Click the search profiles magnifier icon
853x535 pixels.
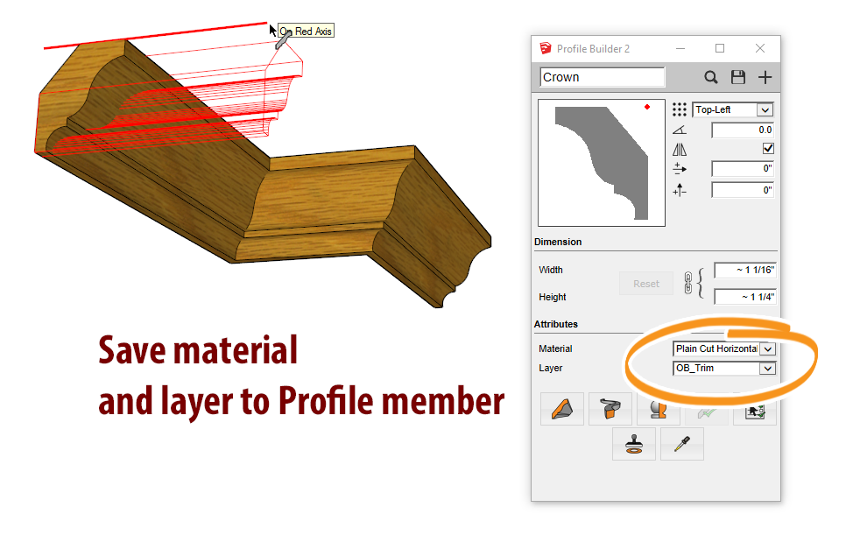pyautogui.click(x=711, y=77)
